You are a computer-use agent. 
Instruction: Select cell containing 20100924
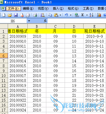(x=18, y=110)
